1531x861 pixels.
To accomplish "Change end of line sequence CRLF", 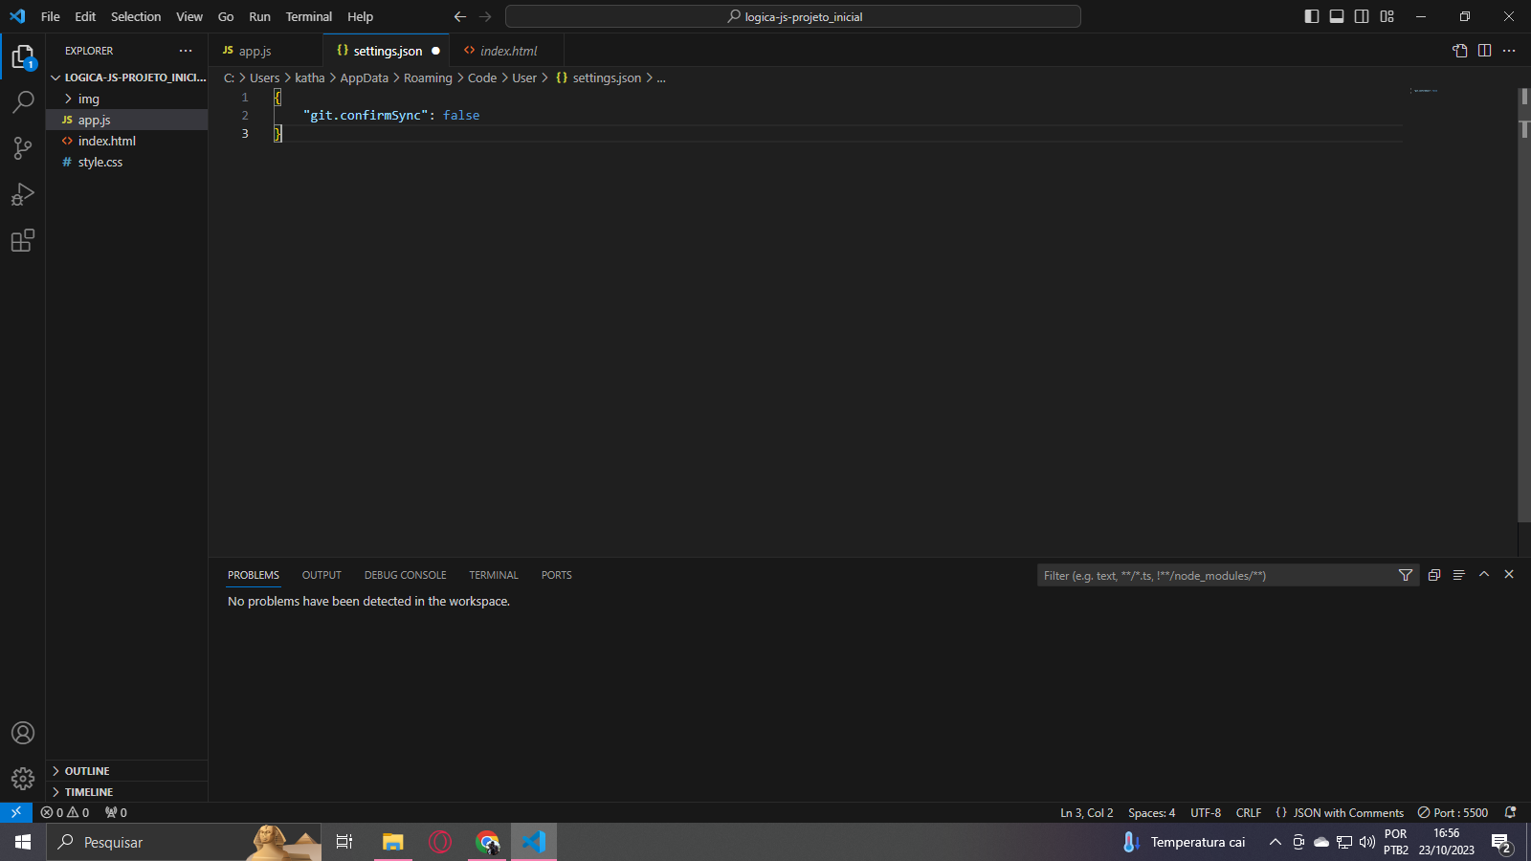I will (x=1249, y=812).
